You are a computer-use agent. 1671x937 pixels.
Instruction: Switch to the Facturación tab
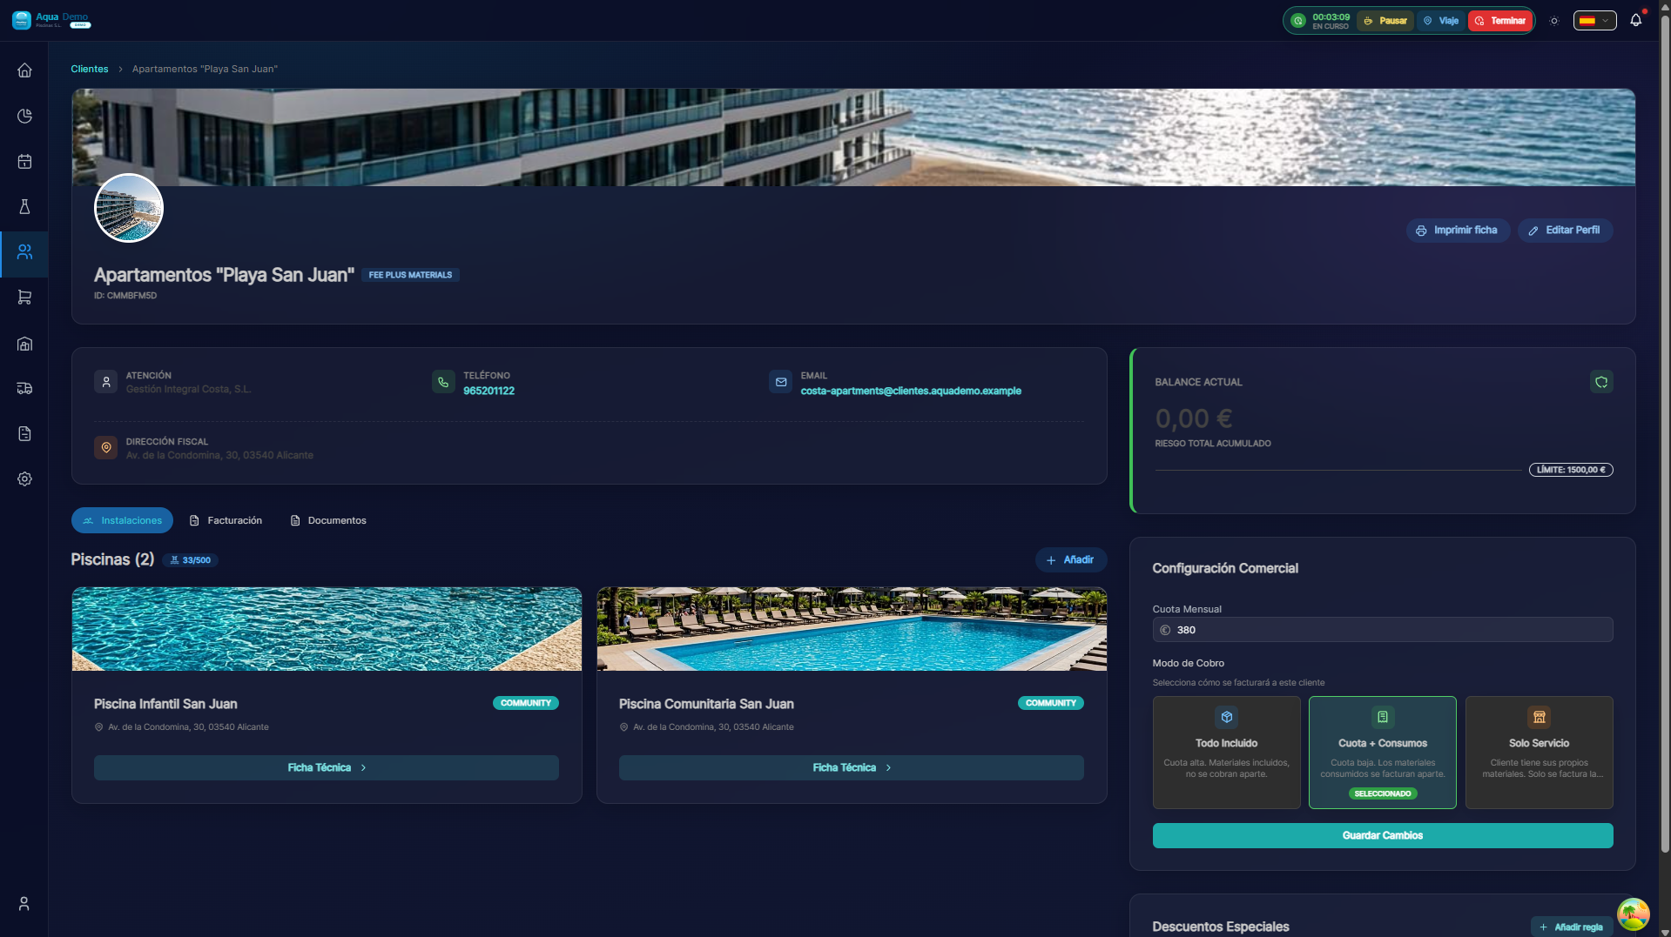tap(226, 520)
